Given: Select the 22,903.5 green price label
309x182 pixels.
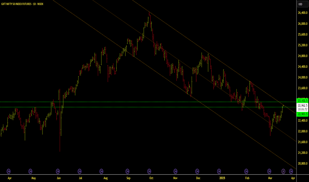Looking at the screenshot, I should (302, 114).
